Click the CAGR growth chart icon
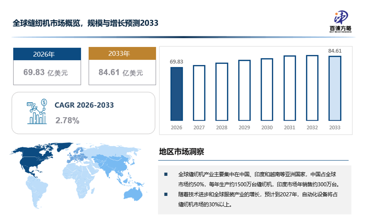The height and width of the screenshot is (222, 365). point(36,112)
